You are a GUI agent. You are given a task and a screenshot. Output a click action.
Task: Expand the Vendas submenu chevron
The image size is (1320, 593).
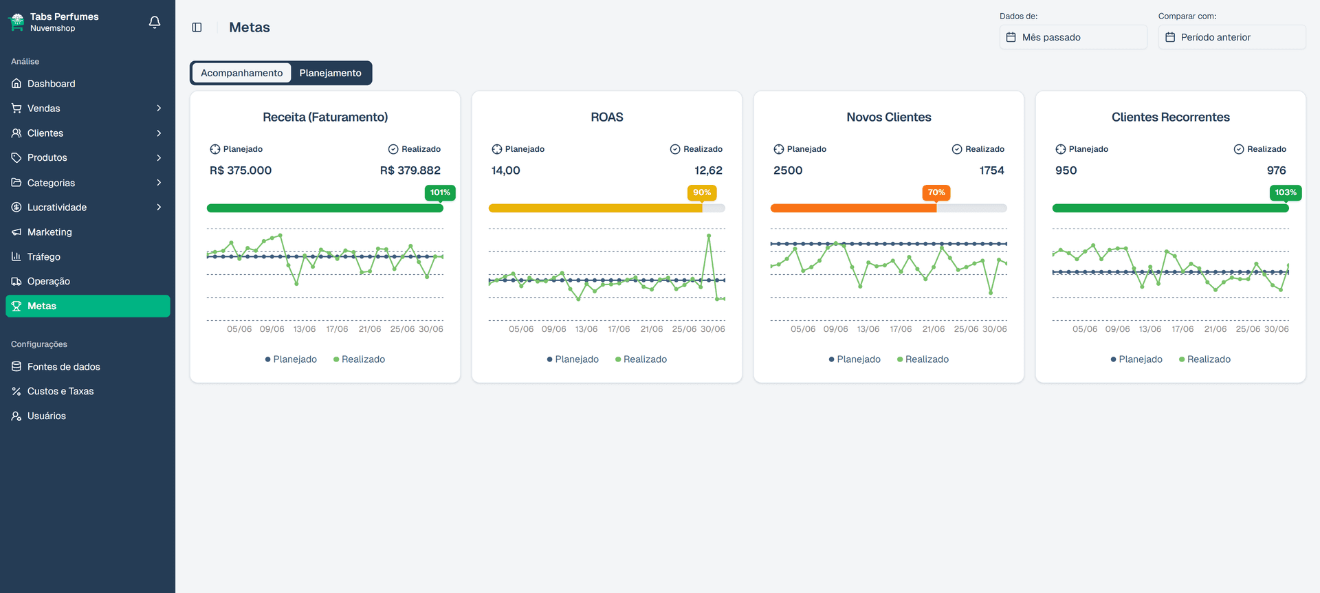(159, 109)
